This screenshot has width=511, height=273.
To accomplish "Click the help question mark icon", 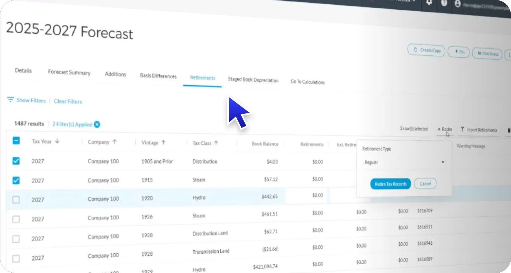I will point(444,3).
